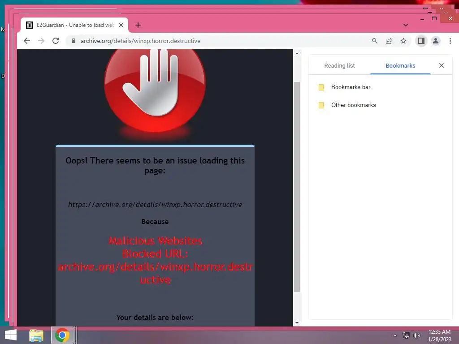Share this page using the share icon
The image size is (459, 344).
point(389,41)
